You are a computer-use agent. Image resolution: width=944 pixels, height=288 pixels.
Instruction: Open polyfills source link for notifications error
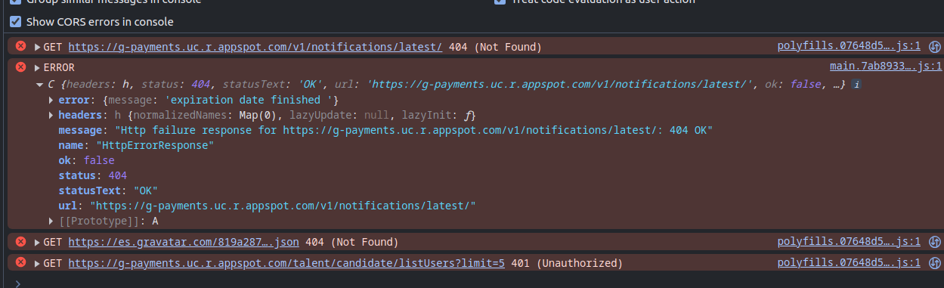coord(849,46)
